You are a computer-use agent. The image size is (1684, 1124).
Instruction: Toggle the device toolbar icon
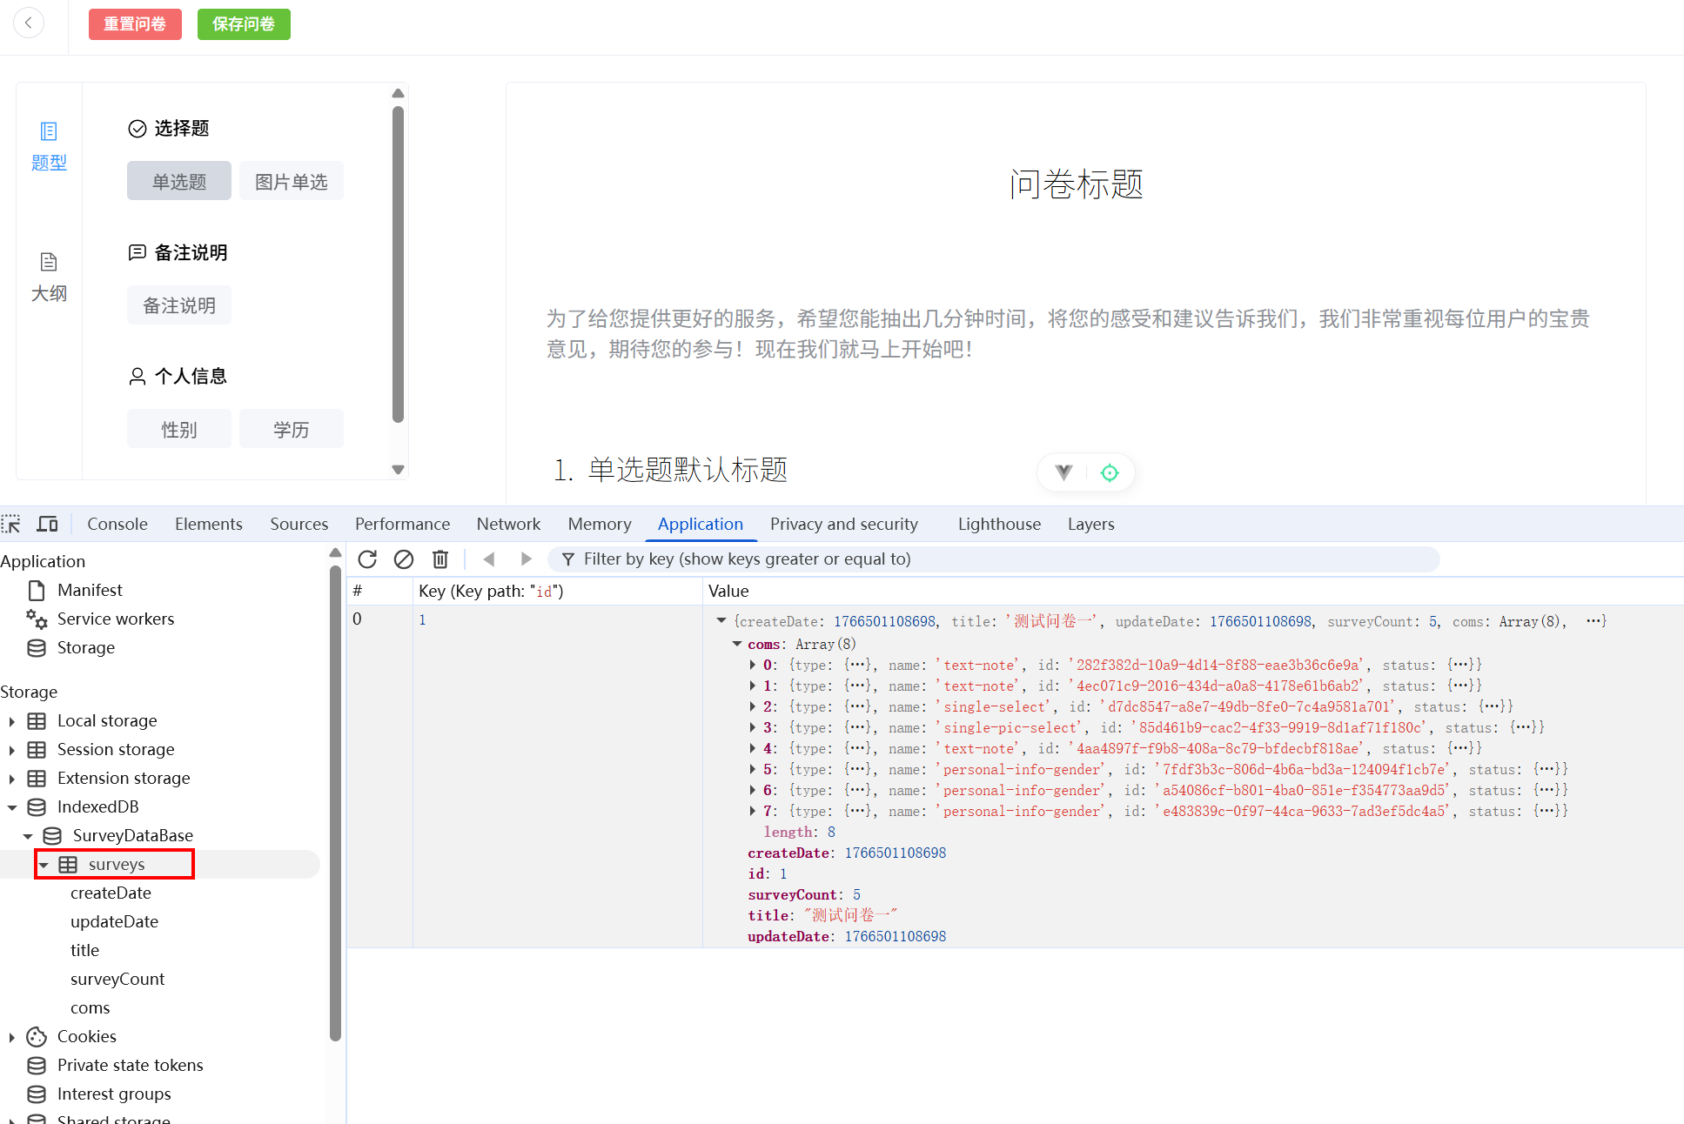point(47,524)
